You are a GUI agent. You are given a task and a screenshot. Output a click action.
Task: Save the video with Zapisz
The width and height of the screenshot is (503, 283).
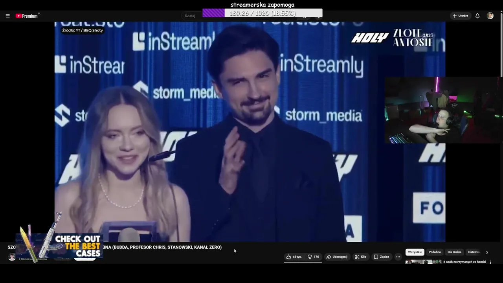(382, 257)
